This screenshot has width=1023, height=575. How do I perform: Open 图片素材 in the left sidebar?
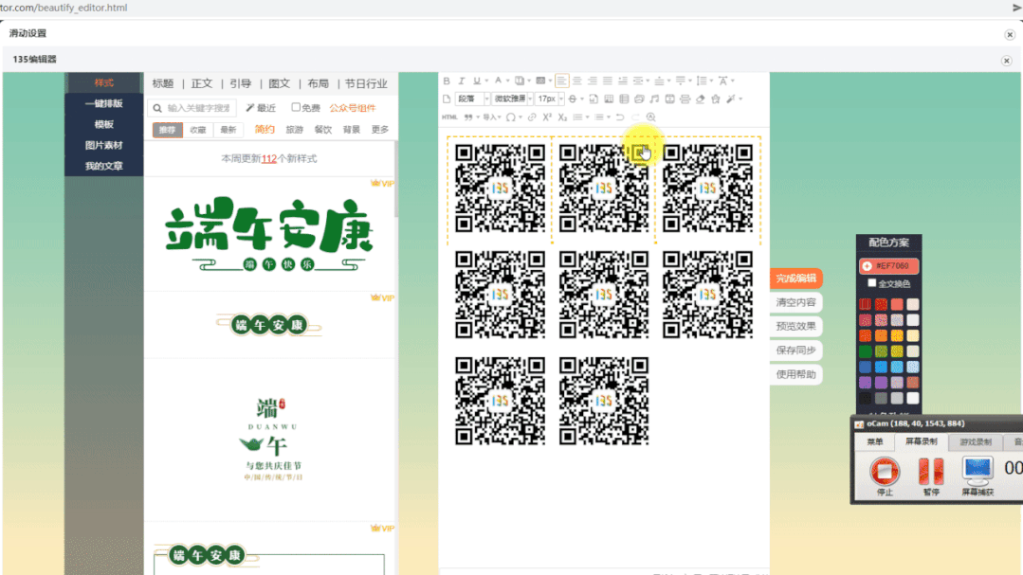pyautogui.click(x=103, y=145)
